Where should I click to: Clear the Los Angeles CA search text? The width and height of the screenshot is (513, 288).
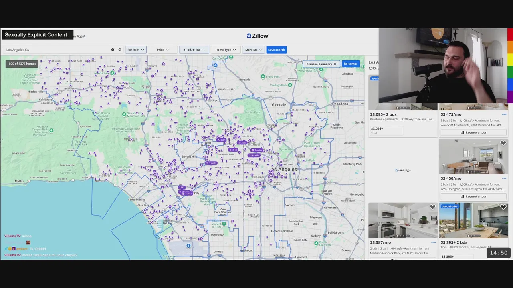click(x=113, y=50)
